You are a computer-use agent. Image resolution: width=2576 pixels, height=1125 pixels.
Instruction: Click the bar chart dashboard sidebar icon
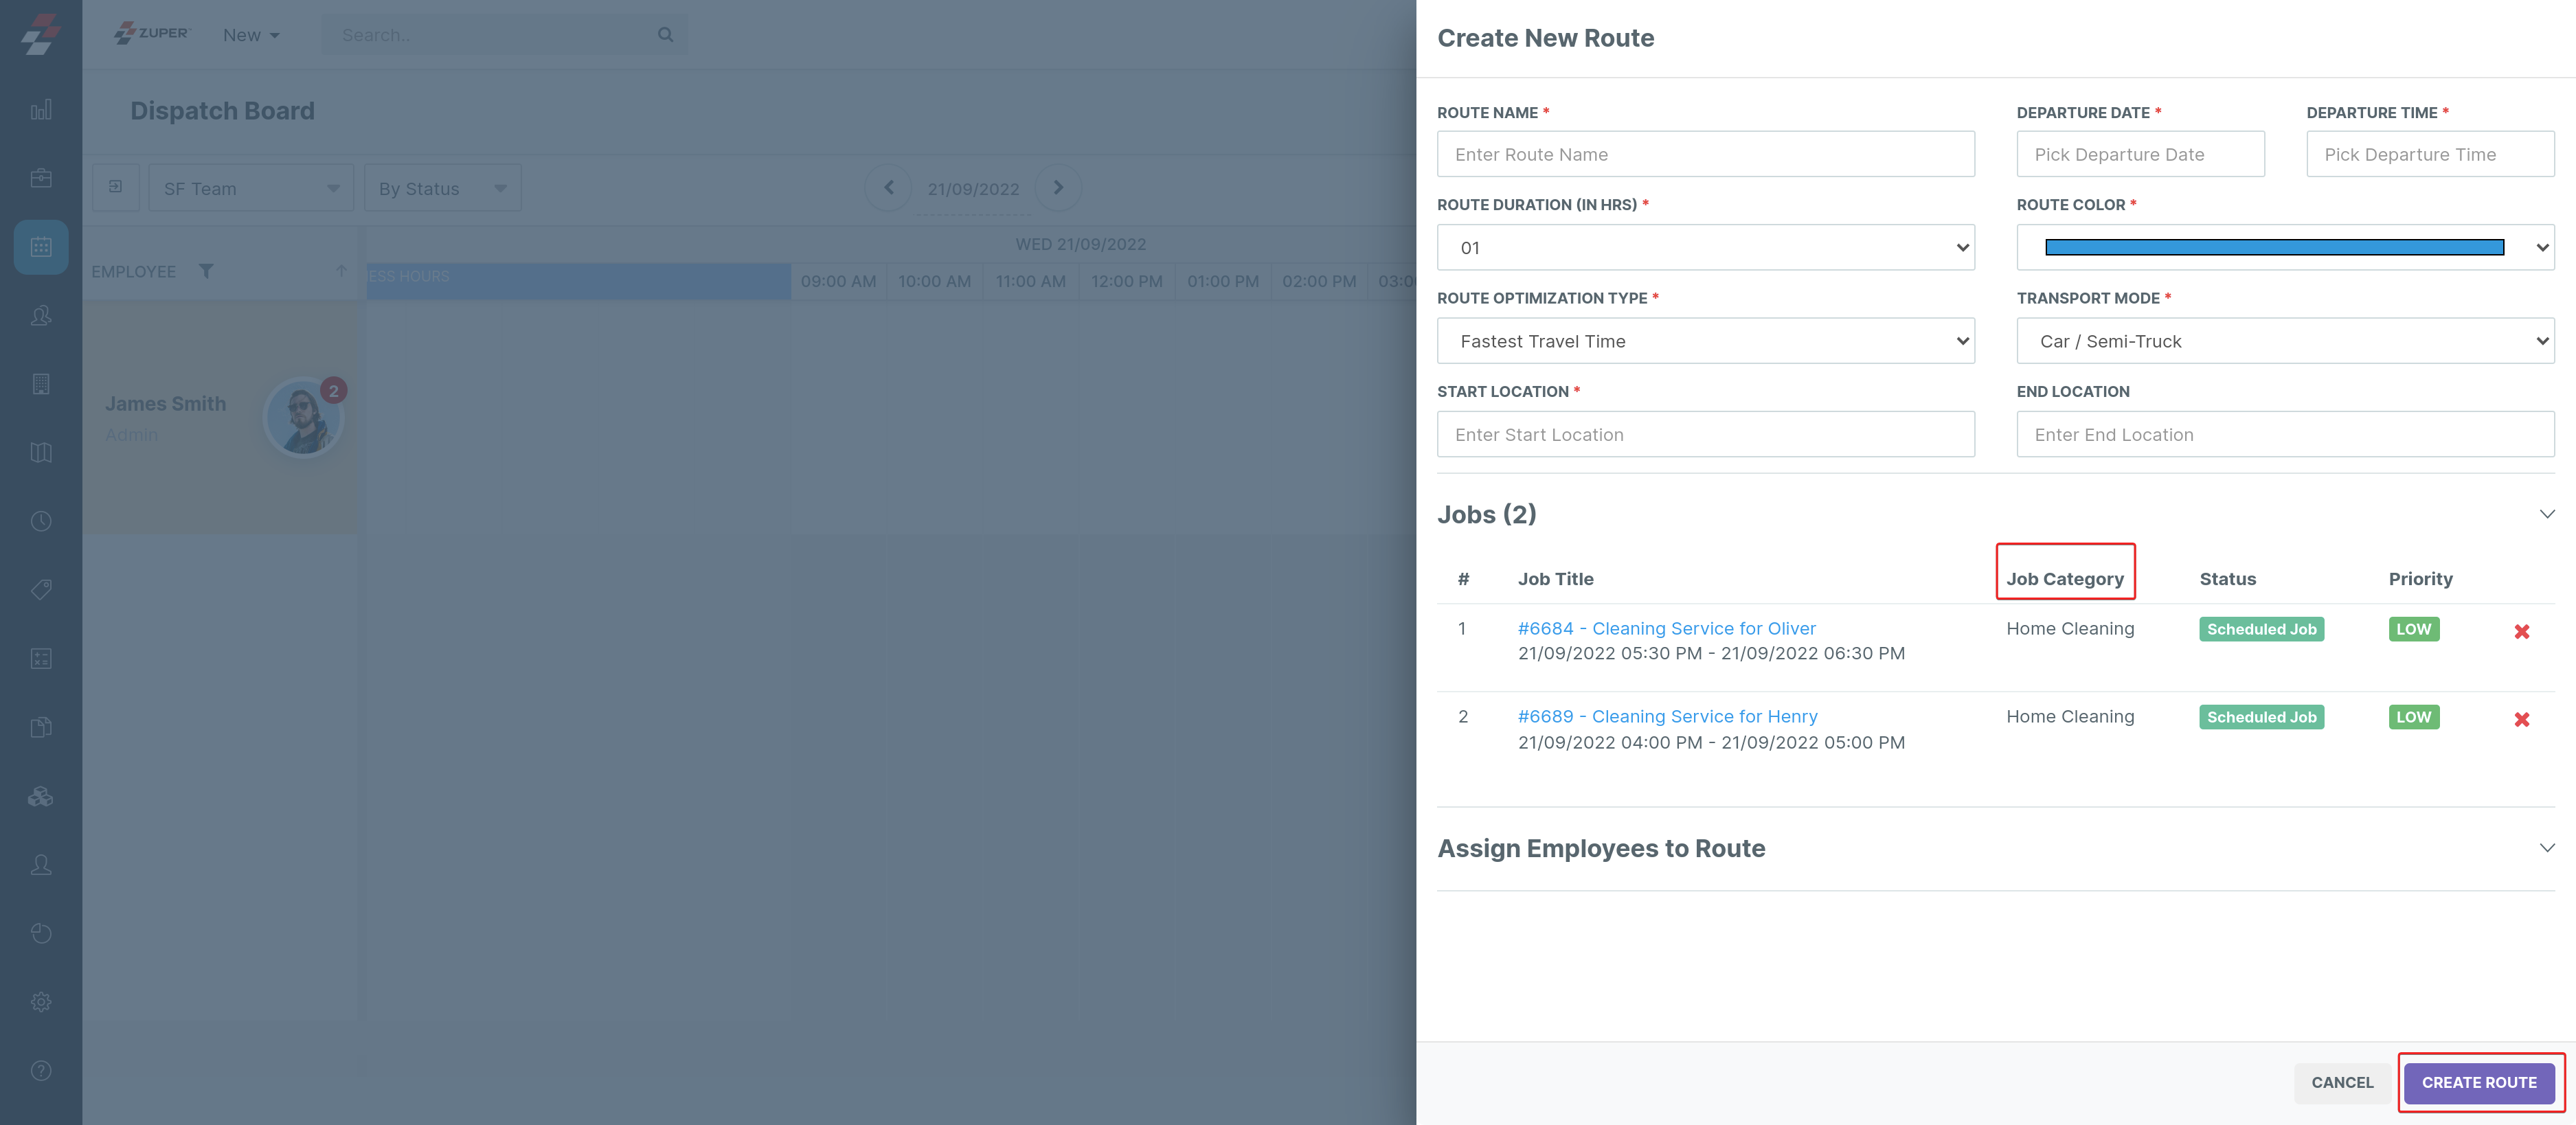pos(41,110)
